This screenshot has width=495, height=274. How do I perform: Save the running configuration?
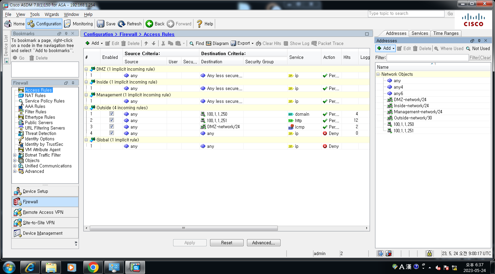[106, 24]
